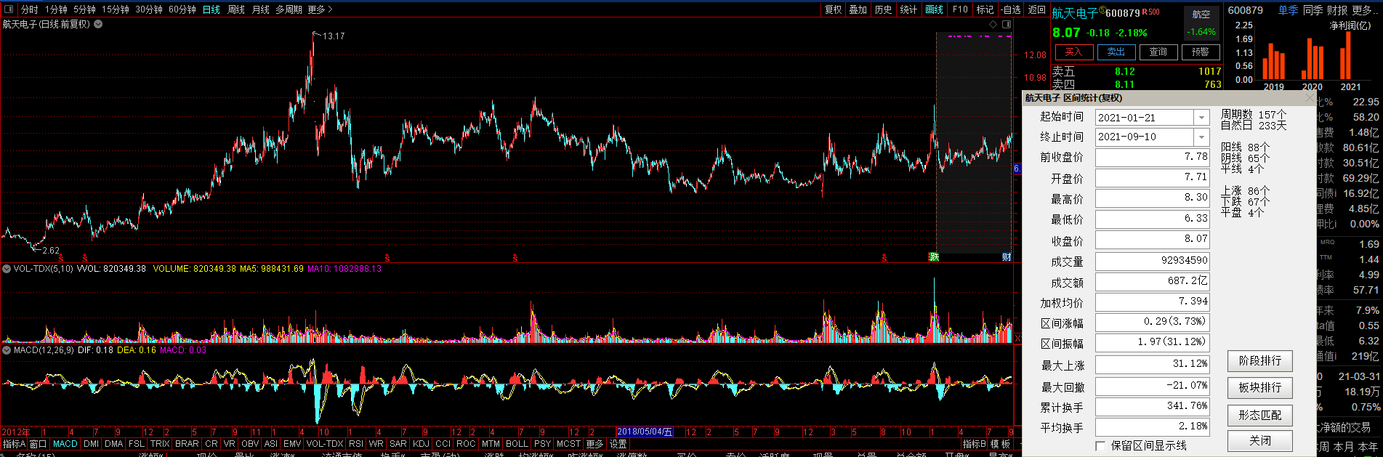Select the MACD indicator tab
The height and width of the screenshot is (457, 1383).
coord(65,444)
